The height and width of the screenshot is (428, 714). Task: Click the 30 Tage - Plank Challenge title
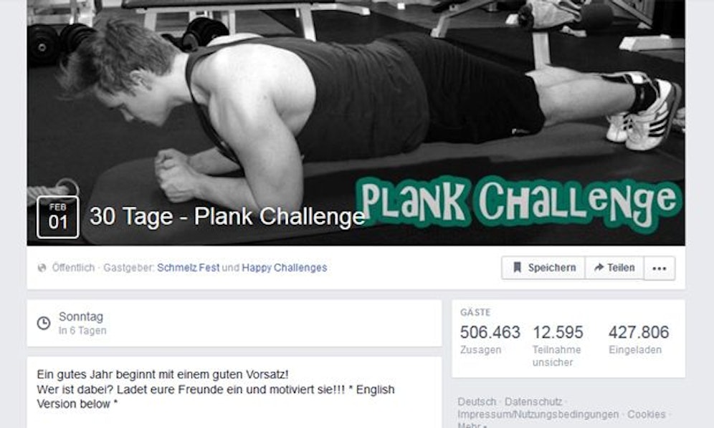click(x=227, y=216)
